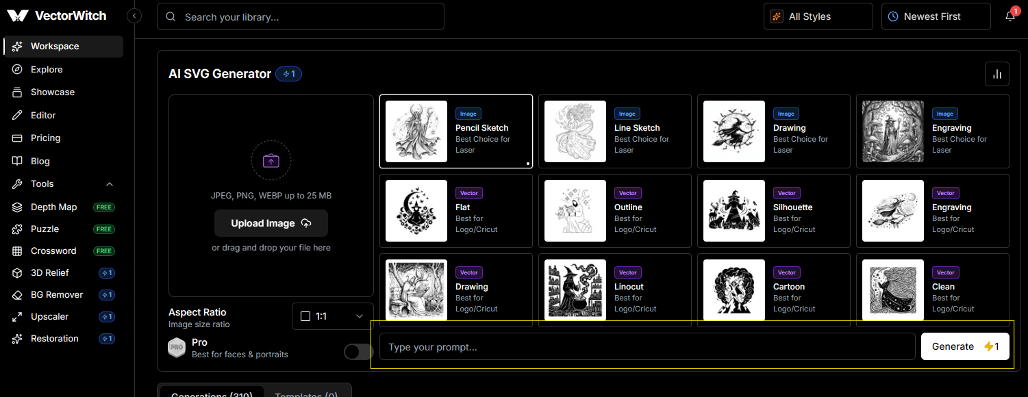Click the upload icon in the drop zone
Viewport: 1028px width, 397px height.
(x=271, y=161)
